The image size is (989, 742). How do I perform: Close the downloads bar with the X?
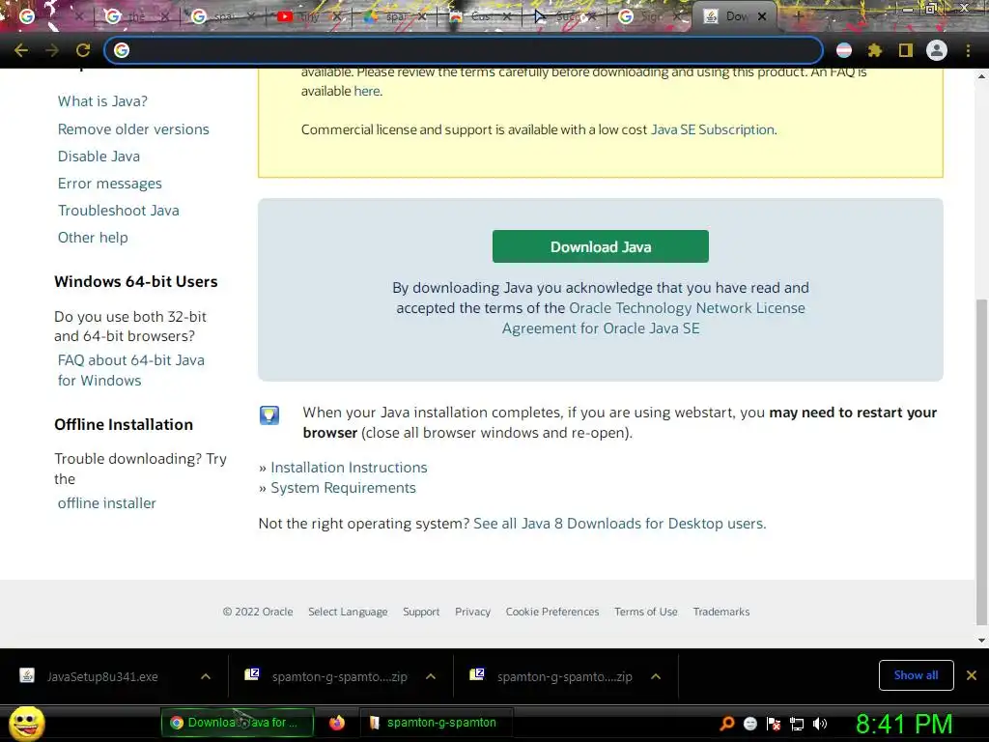tap(972, 675)
